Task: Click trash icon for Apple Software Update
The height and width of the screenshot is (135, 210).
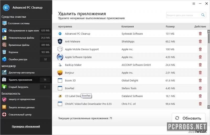Action: pyautogui.click(x=200, y=57)
